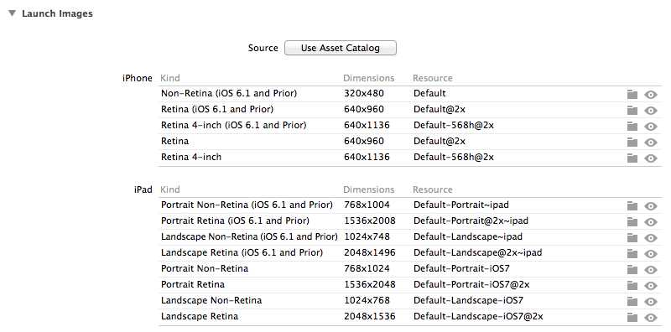The width and height of the screenshot is (671, 332).
Task: Choose folder for Non-Retina 320x480 iPhone image
Action: click(632, 95)
